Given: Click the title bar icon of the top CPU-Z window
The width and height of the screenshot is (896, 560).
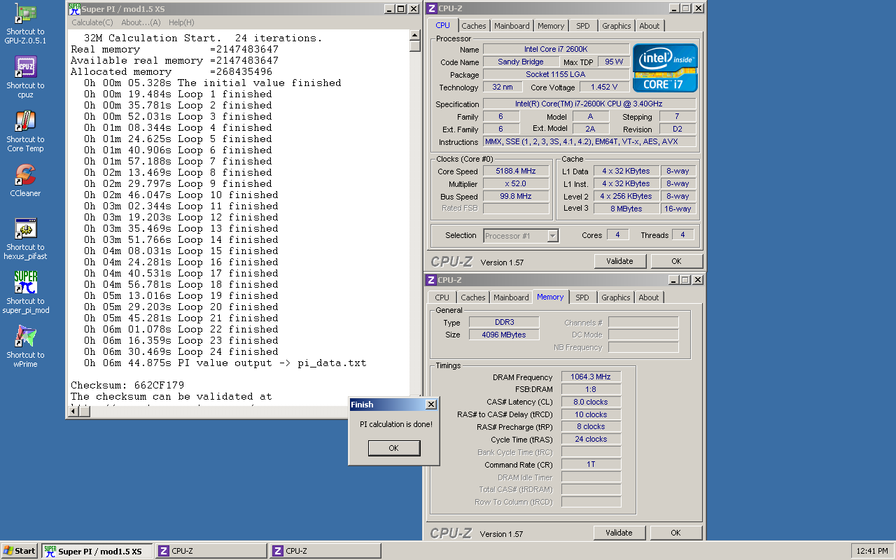Looking at the screenshot, I should [431, 8].
